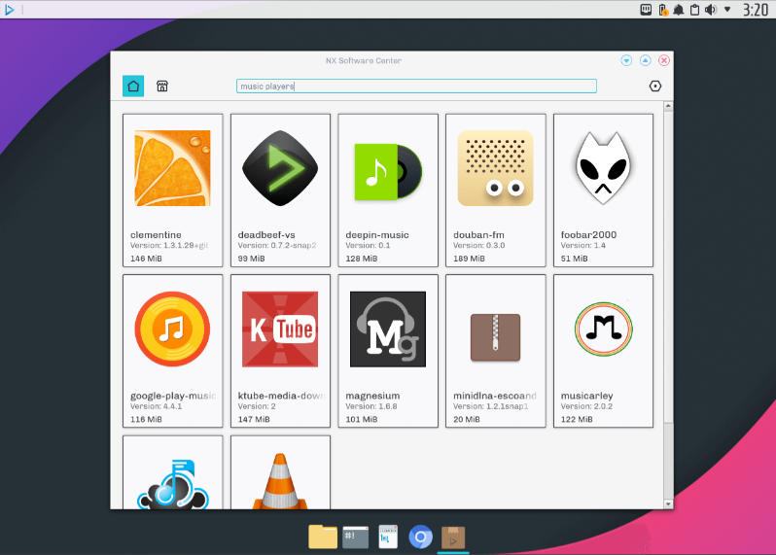776x555 pixels.
Task: Open the Home view icon
Action: point(133,87)
